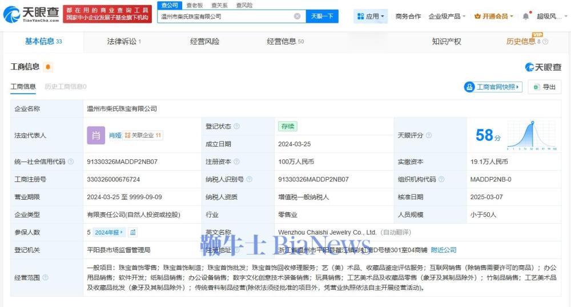Image resolution: width=571 pixels, height=307 pixels.
Task: Switch to 经营信息 tab
Action: pyautogui.click(x=285, y=42)
